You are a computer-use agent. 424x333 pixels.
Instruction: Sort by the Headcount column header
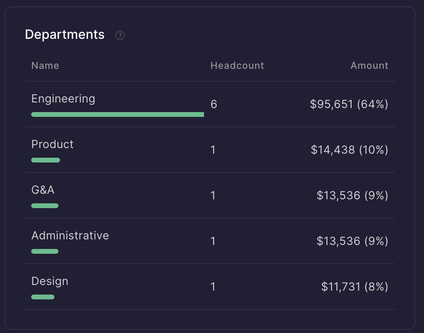(x=237, y=66)
